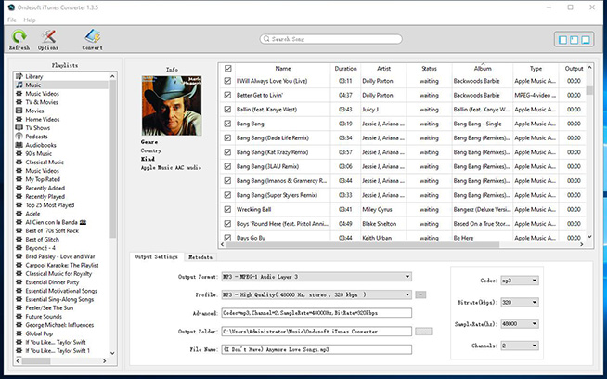
Task: Click the Refresh toolbar icon
Action: click(19, 40)
